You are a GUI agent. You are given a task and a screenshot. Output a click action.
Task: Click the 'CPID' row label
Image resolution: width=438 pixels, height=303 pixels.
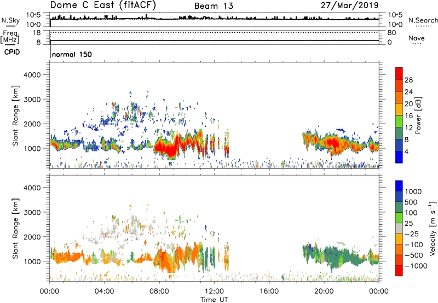[x=12, y=52]
